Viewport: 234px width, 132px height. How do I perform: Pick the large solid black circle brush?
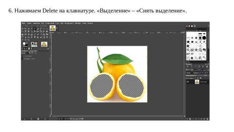204,38
